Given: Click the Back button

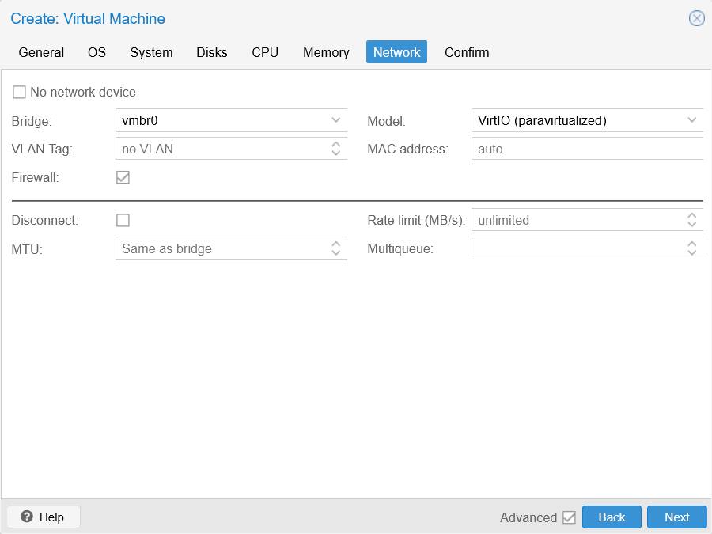Looking at the screenshot, I should tap(612, 517).
